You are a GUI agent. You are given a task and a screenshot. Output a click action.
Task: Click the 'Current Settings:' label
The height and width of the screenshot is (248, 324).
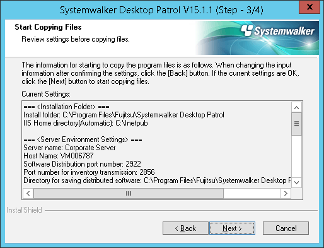(46, 94)
